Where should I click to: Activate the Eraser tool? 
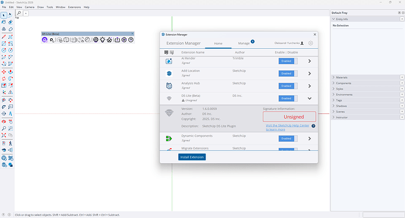coord(11,22)
